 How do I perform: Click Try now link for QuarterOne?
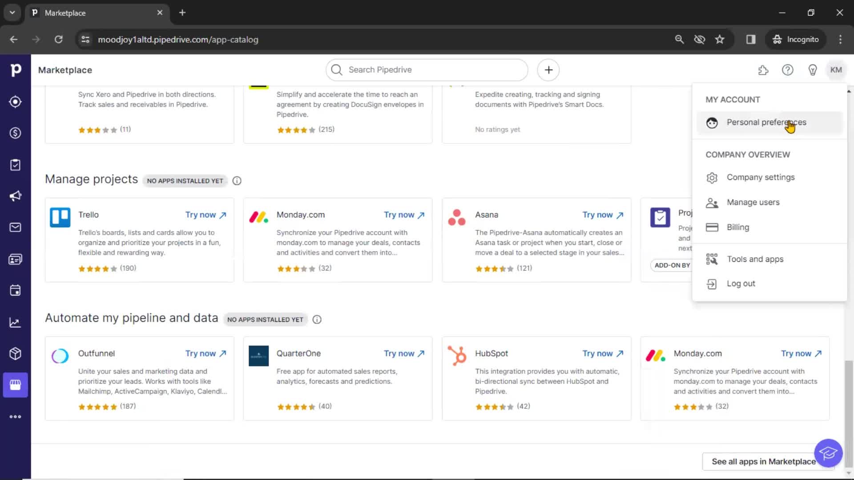click(x=404, y=353)
